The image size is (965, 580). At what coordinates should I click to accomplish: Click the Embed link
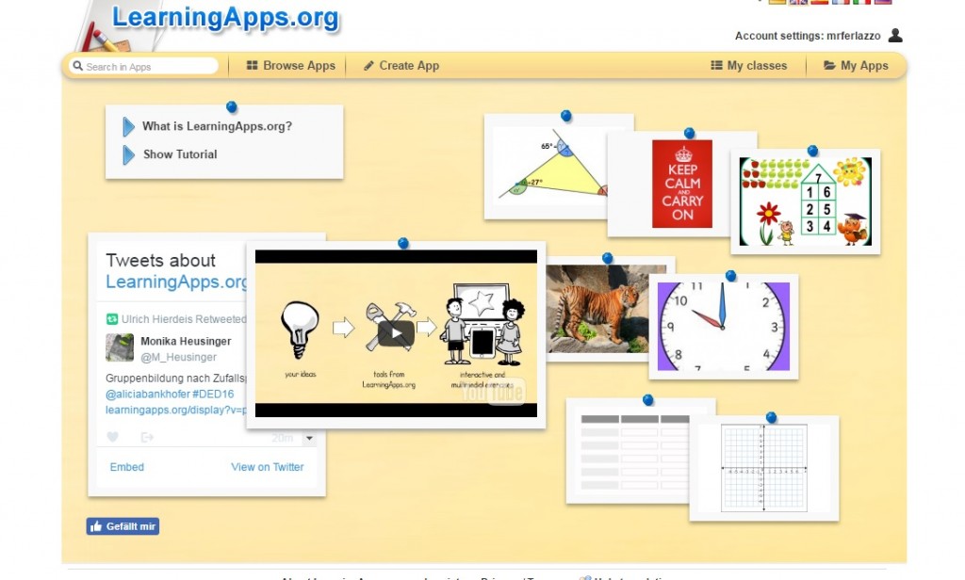pyautogui.click(x=127, y=467)
